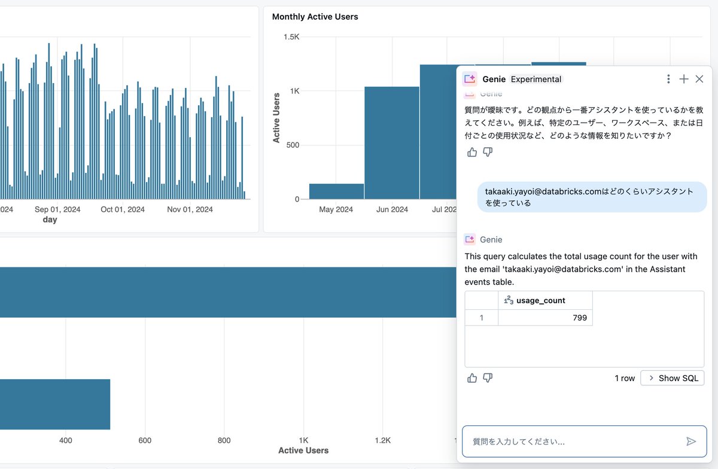Click the Monthly Active Users chart title
718x469 pixels.
[315, 17]
